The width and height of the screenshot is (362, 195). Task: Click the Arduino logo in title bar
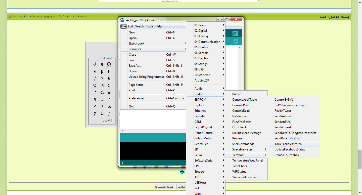(x=122, y=20)
